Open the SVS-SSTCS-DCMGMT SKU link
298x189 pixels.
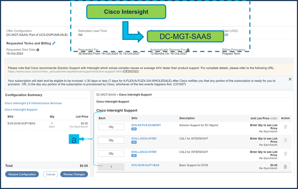pos(146,125)
